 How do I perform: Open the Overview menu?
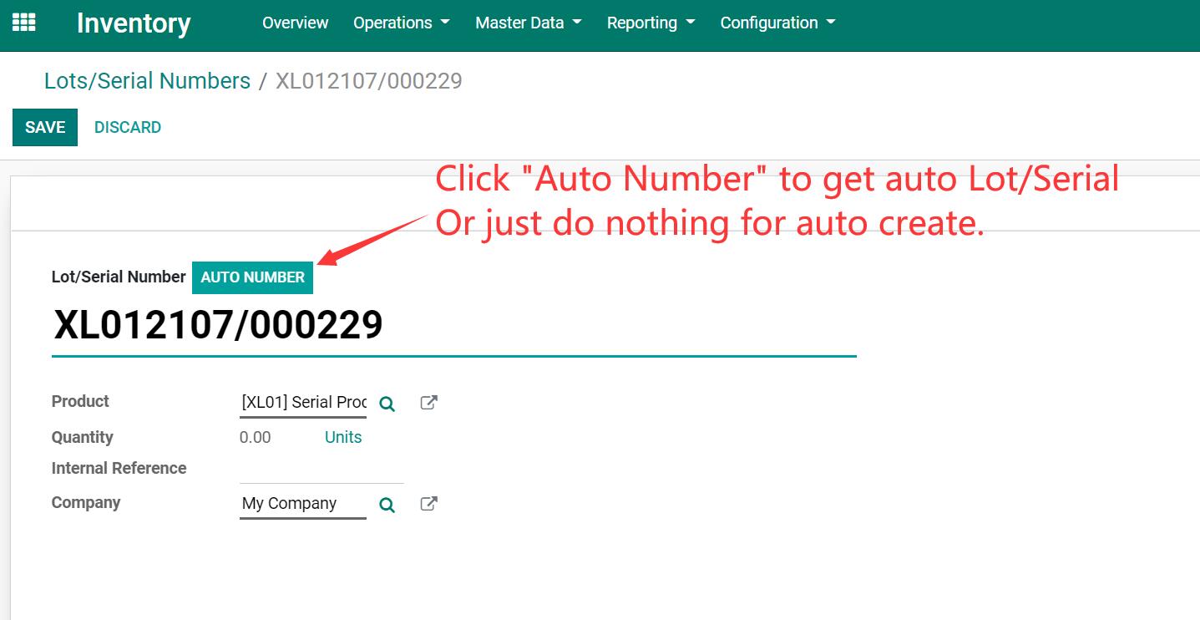295,23
